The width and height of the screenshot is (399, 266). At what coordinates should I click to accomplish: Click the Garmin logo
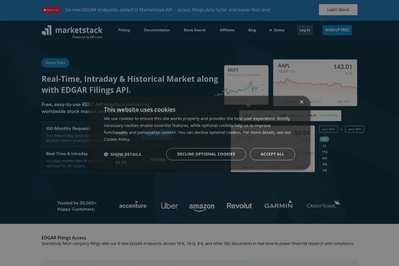278,204
